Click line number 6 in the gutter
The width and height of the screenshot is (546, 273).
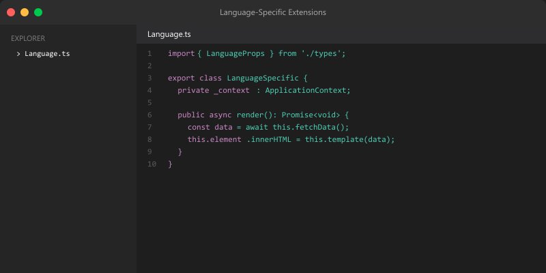(149, 115)
